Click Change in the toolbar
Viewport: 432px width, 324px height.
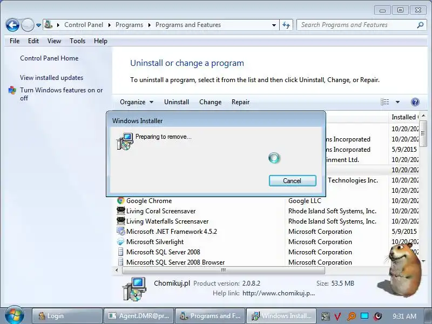(210, 102)
